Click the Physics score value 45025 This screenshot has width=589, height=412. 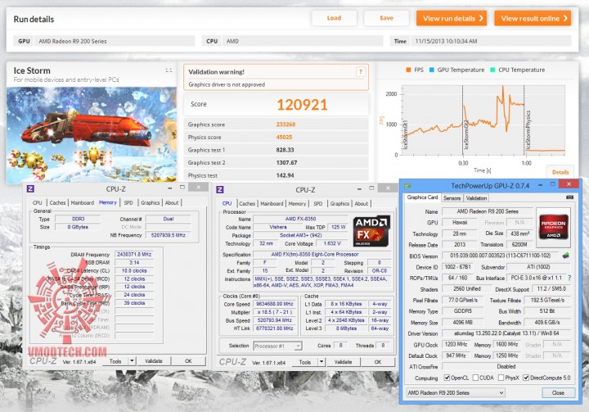284,138
